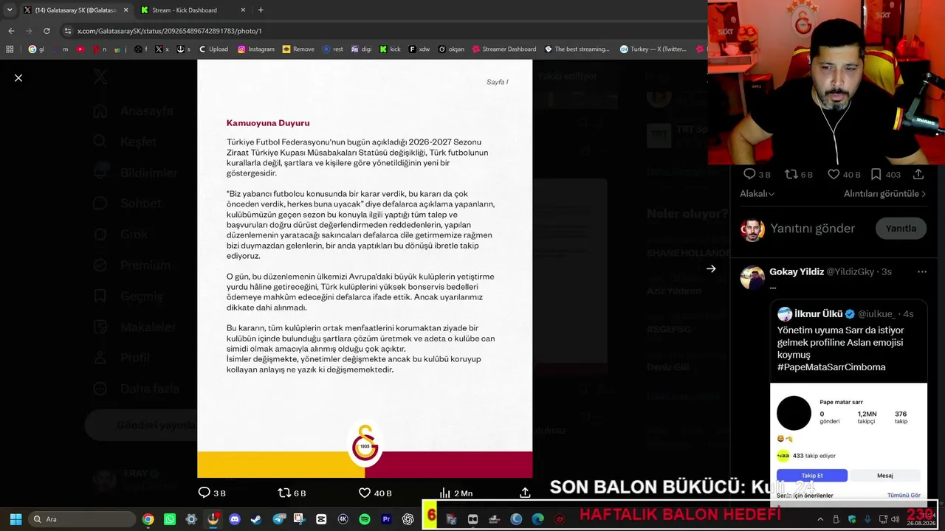The height and width of the screenshot is (531, 945).
Task: Close the Kick Dashboard tab
Action: tap(243, 10)
